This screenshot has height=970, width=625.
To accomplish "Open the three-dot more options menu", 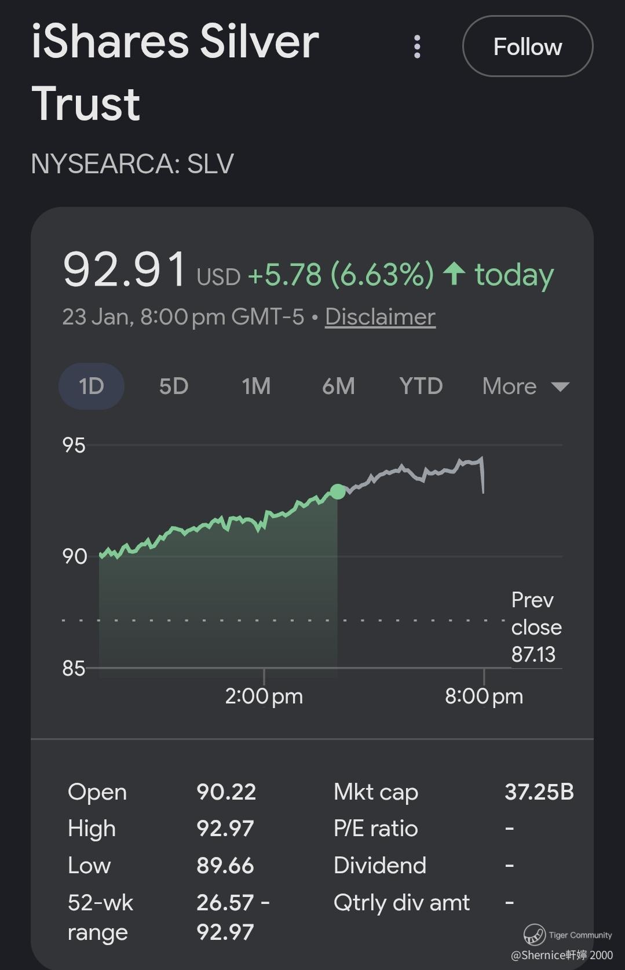I will 417,46.
